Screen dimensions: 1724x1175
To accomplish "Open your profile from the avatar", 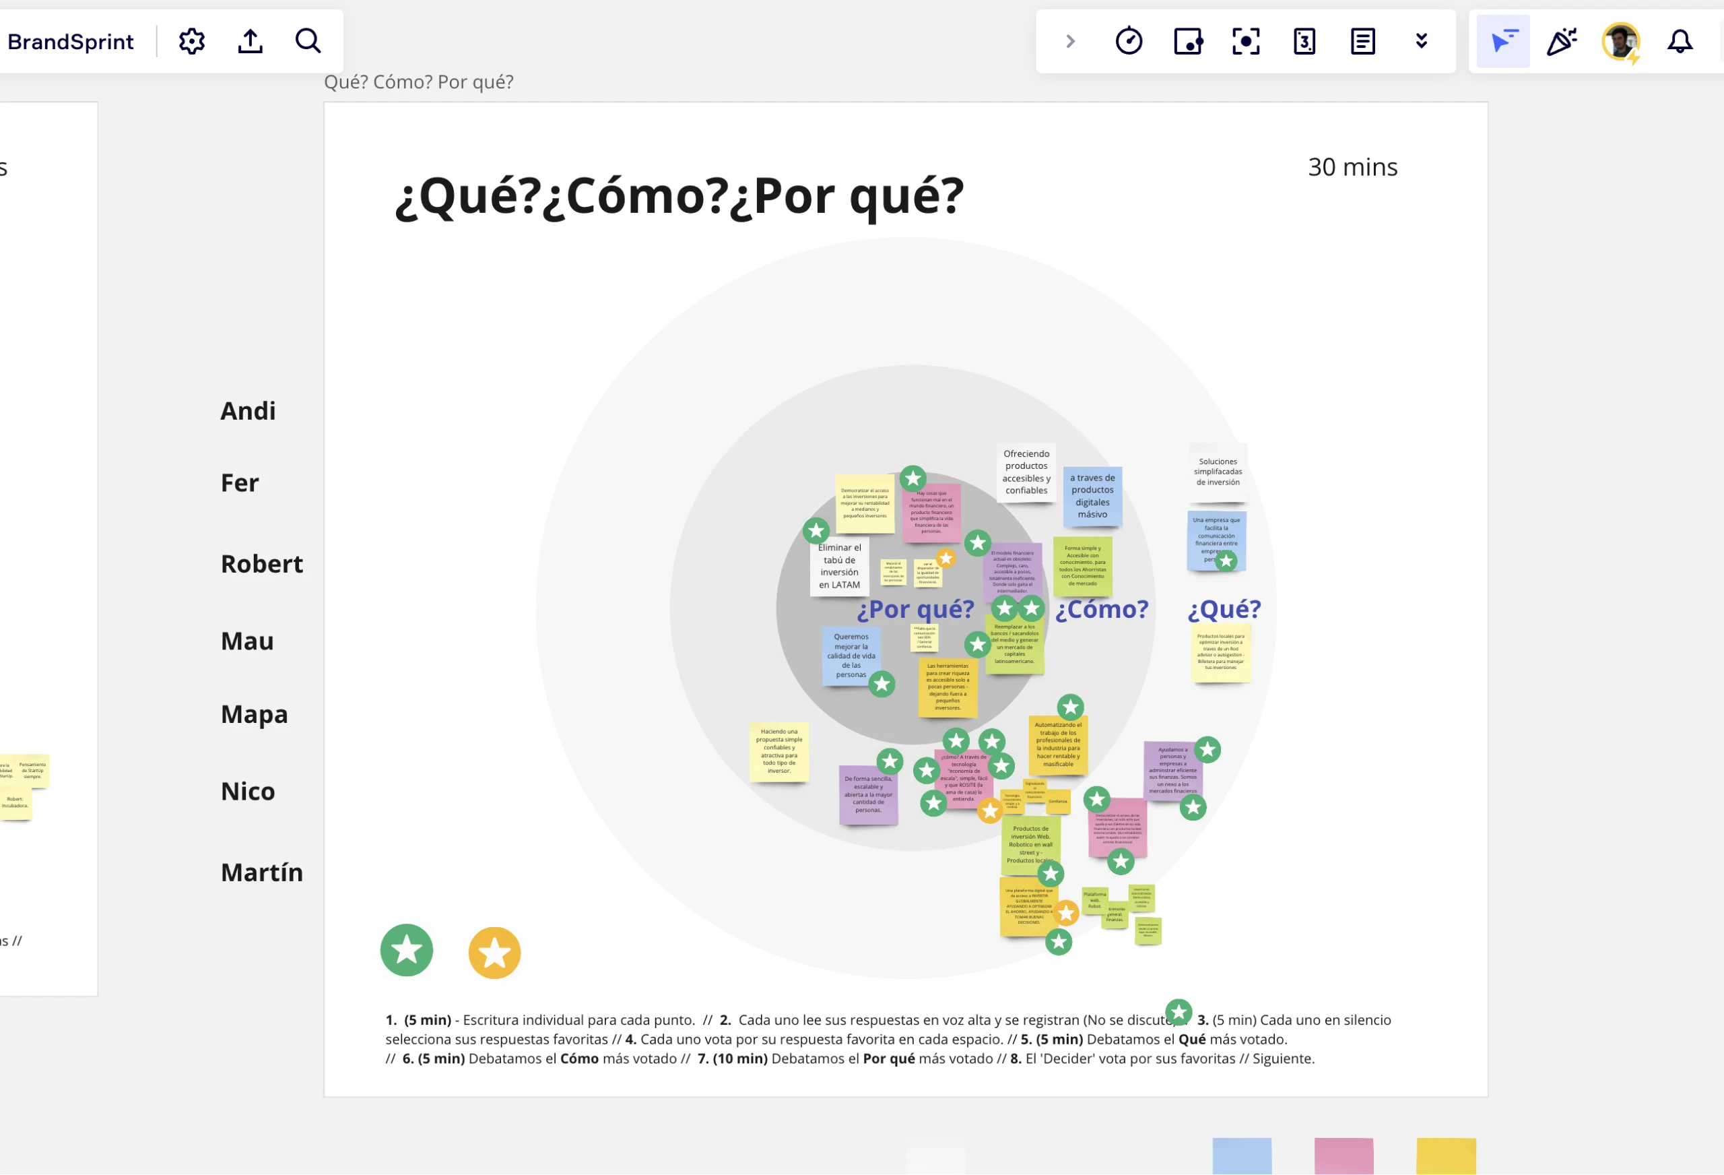I will pyautogui.click(x=1621, y=41).
